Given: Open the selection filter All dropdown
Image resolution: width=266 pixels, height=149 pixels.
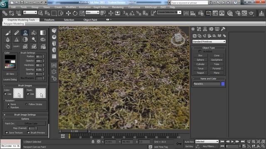Looking at the screenshot, I should pos(30,12).
